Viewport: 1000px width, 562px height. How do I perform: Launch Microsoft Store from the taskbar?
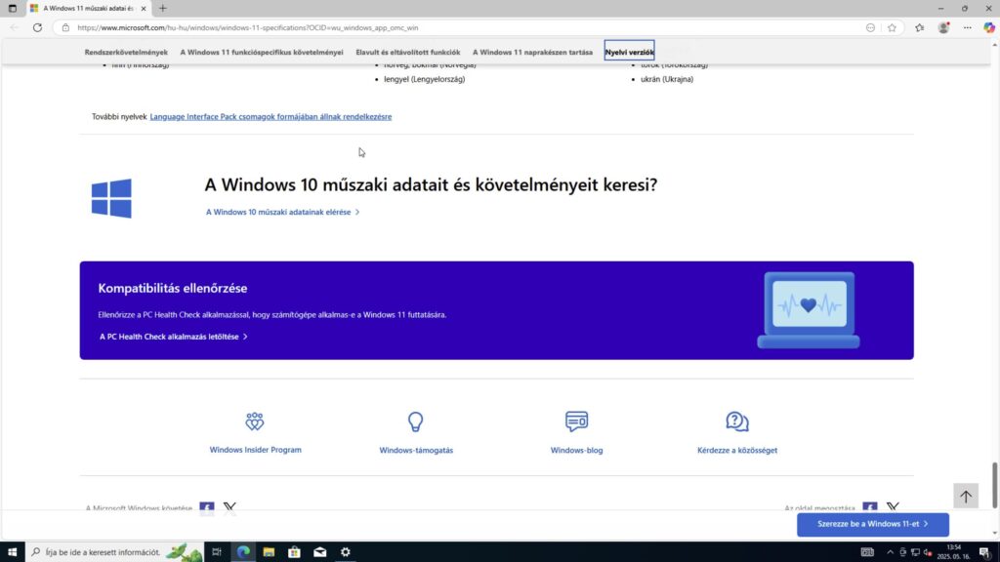294,552
